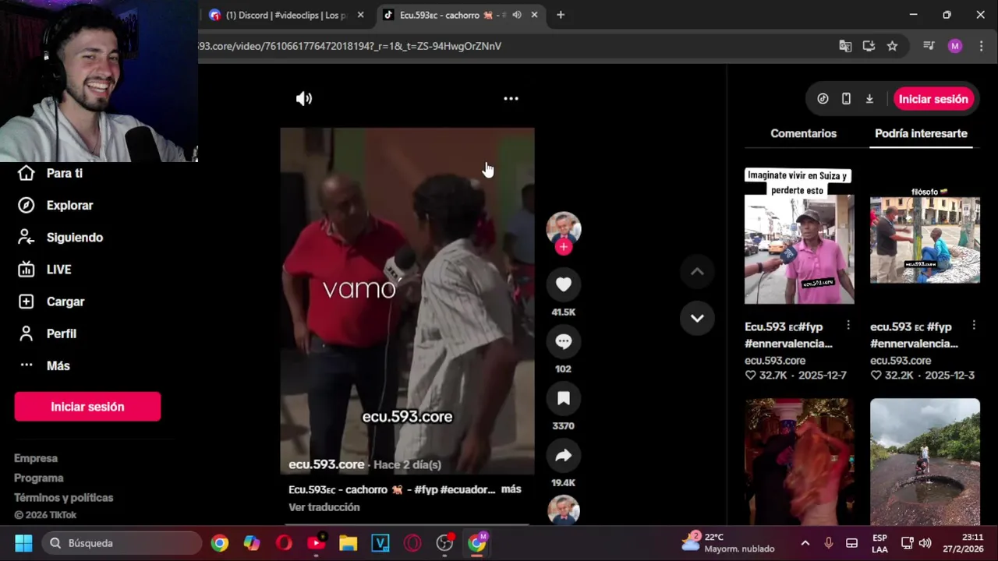Screen dimensions: 998x561
Task: Like the video with the heart icon
Action: coord(563,285)
